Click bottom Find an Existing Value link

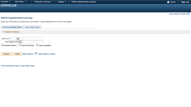[x=10, y=66]
